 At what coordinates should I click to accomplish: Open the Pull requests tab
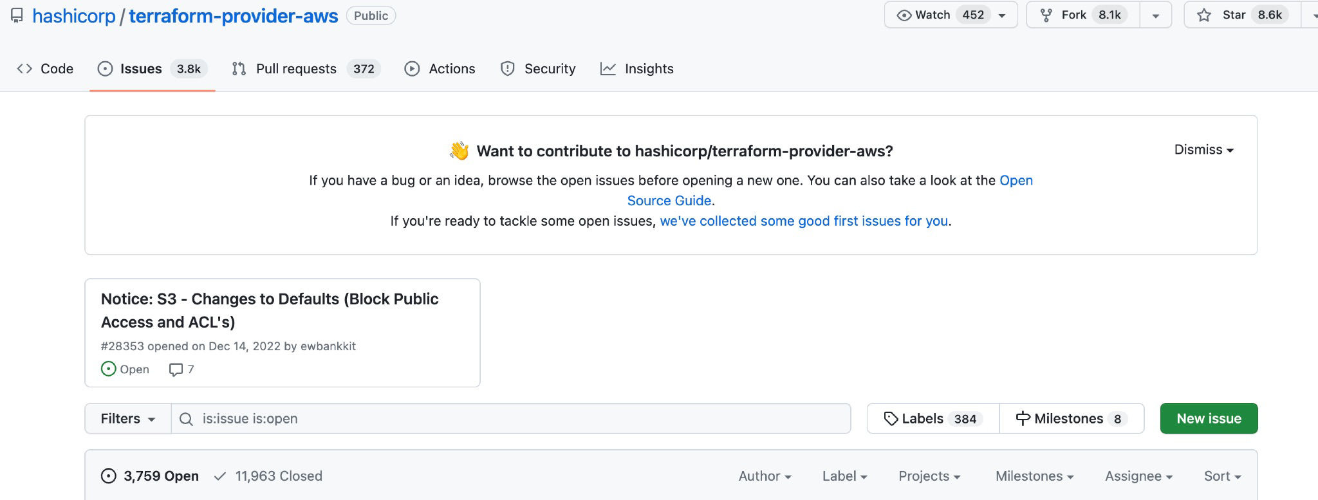pos(306,69)
